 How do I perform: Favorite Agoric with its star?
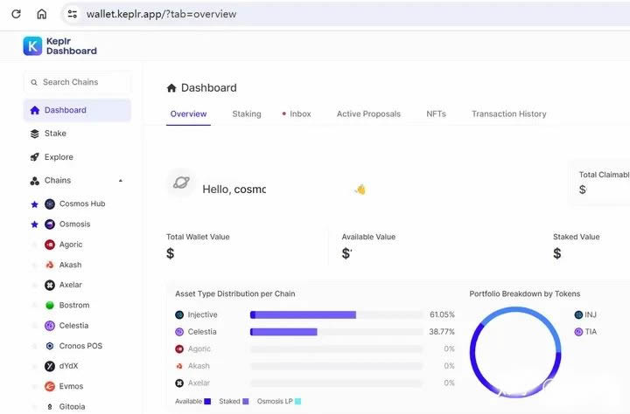pyautogui.click(x=34, y=245)
